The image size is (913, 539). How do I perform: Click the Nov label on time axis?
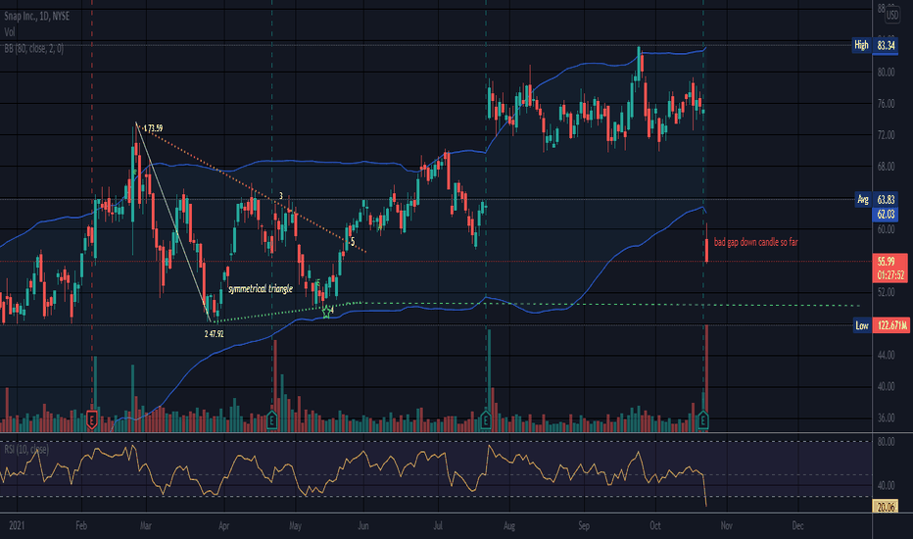[726, 525]
